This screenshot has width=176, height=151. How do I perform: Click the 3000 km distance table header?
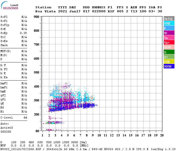pyautogui.click(x=74, y=142)
